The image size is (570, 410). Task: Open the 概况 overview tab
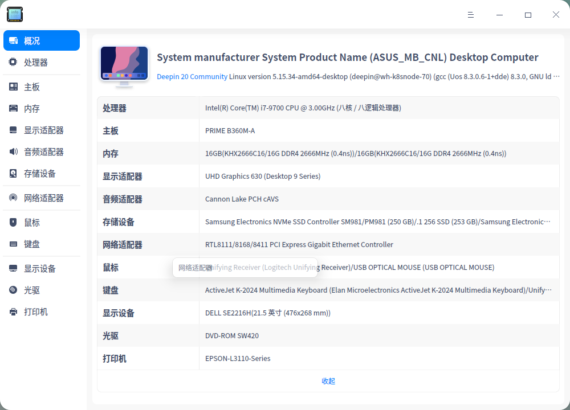pos(42,40)
